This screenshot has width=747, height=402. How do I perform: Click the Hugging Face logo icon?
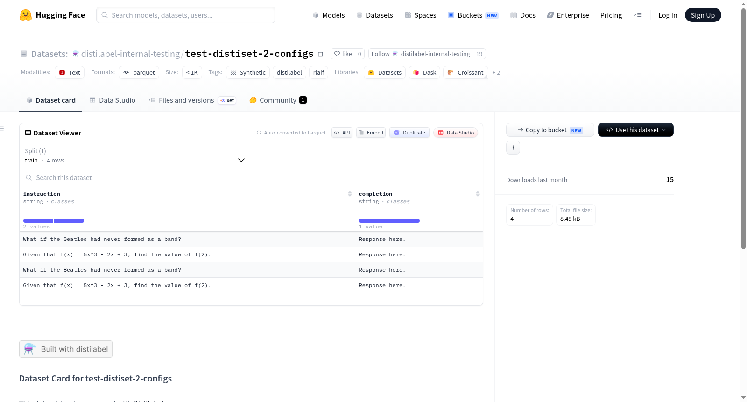pos(26,15)
